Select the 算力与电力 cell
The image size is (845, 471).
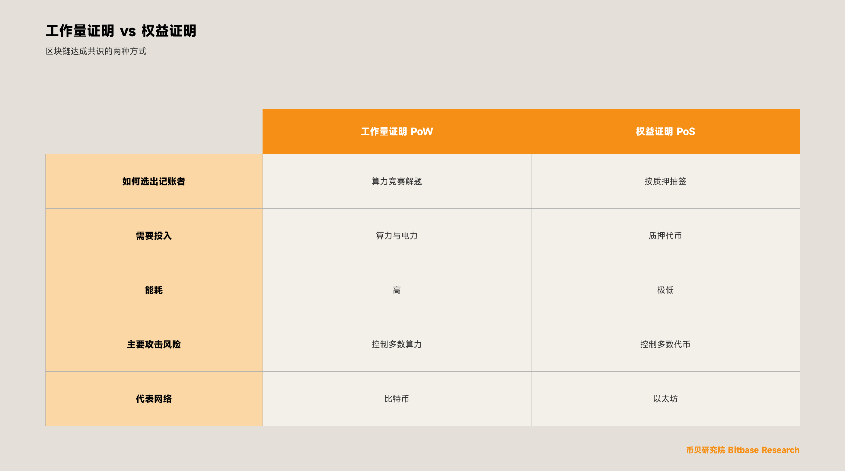397,236
